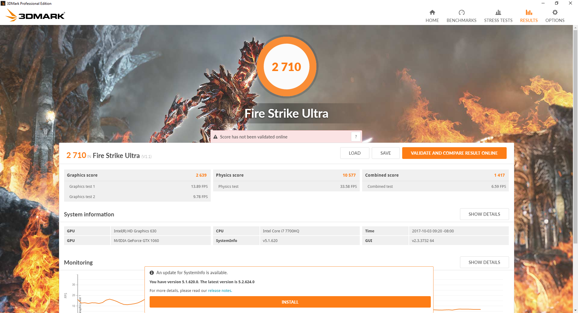The width and height of the screenshot is (578, 313).
Task: Click Intel(R) HD Graphics 630 cell
Action: (160, 231)
